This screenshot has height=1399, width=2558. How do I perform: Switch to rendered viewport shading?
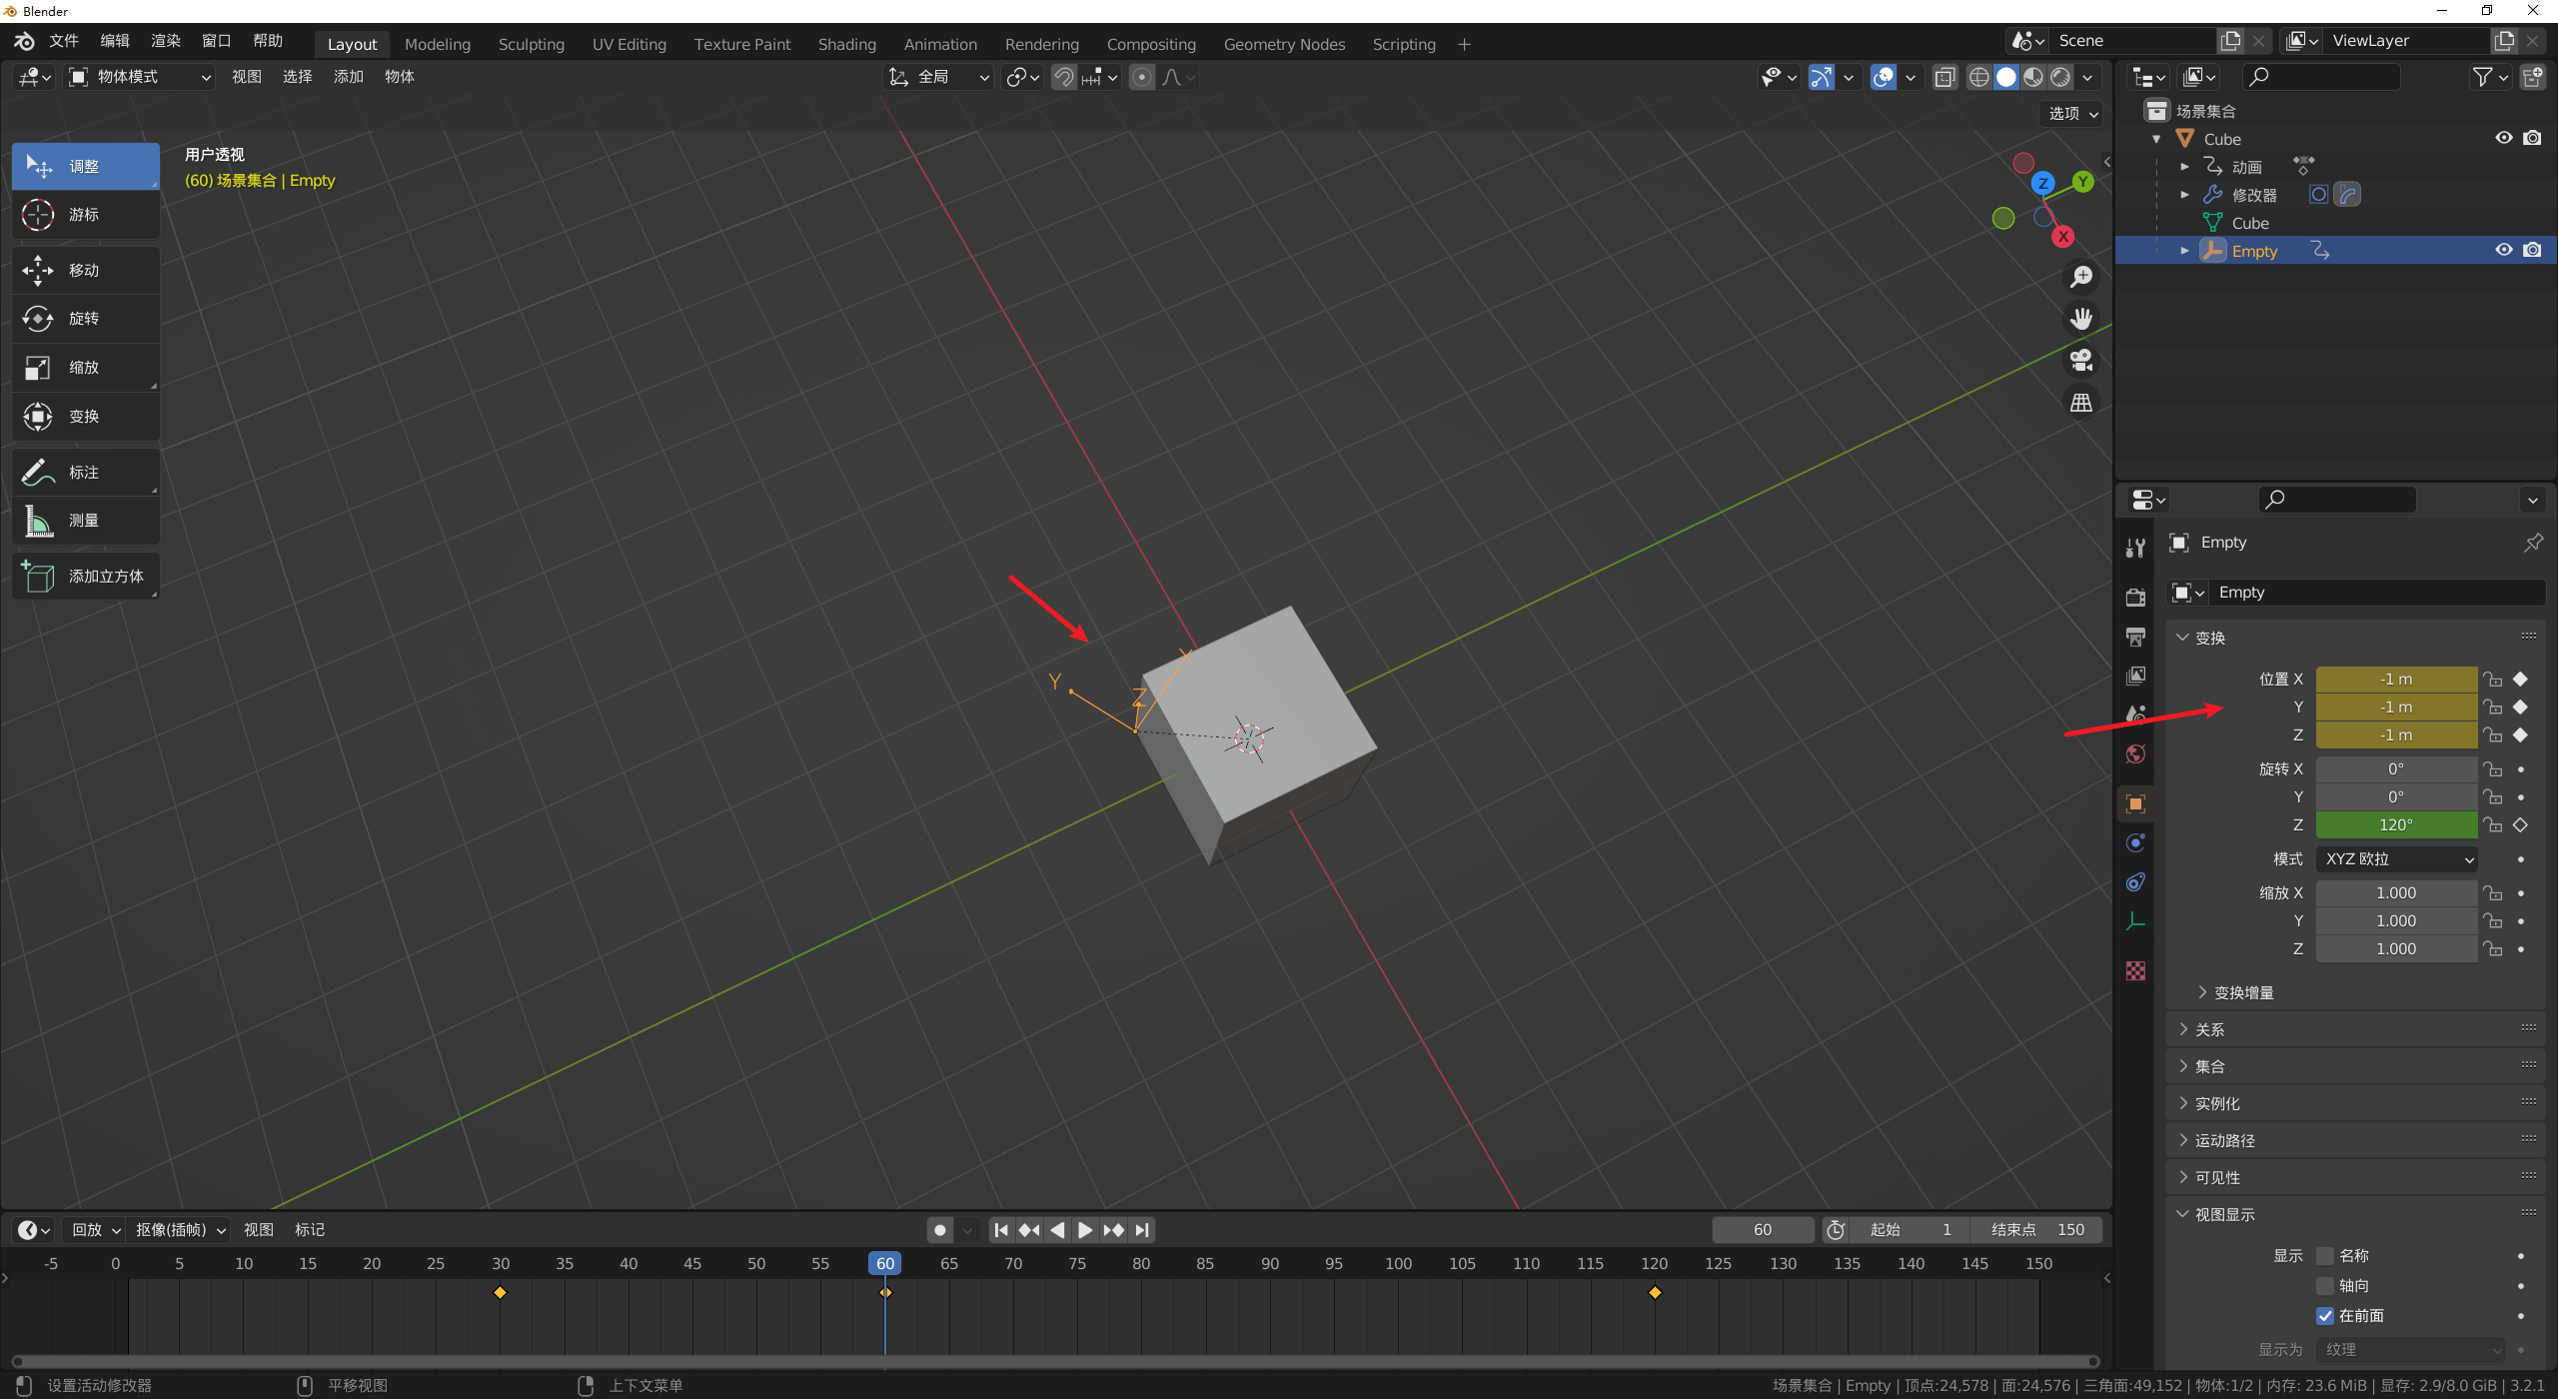pyautogui.click(x=2060, y=77)
